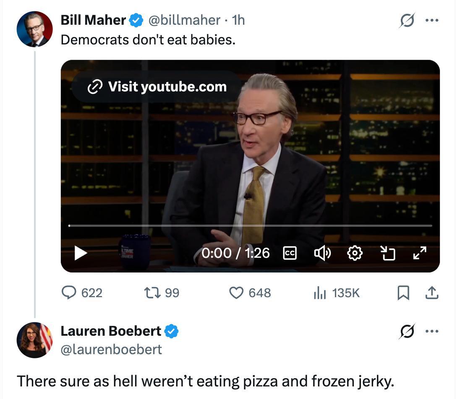
Task: Toggle closed captions on the video
Action: 290,253
